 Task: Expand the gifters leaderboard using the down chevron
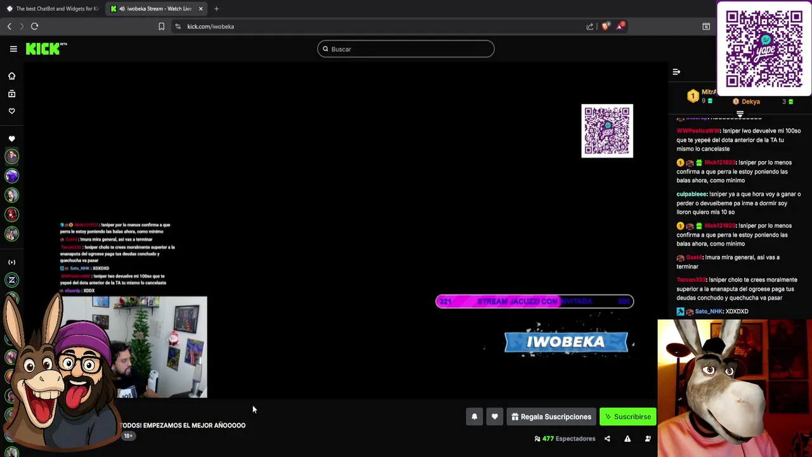[x=740, y=114]
